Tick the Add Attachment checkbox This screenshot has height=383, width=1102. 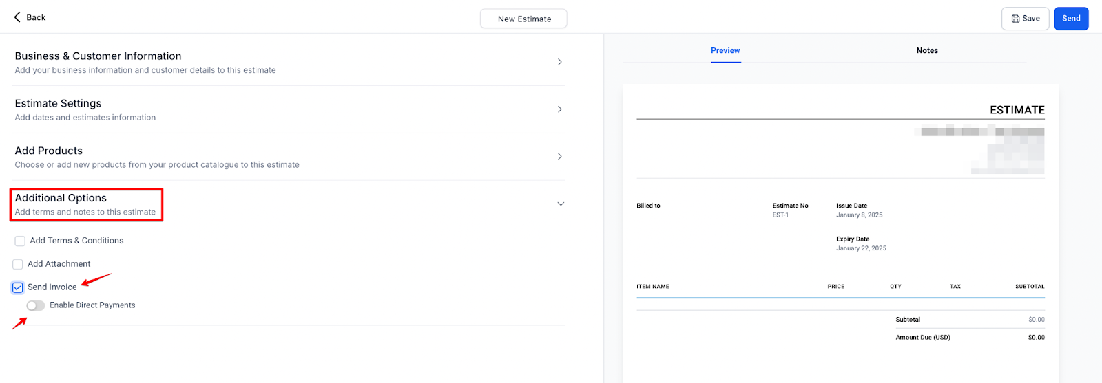[18, 265]
